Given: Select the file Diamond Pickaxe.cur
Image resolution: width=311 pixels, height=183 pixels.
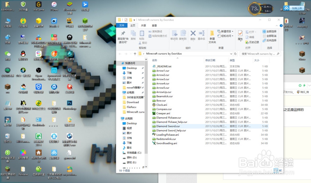Looking at the screenshot, I should 167,118.
